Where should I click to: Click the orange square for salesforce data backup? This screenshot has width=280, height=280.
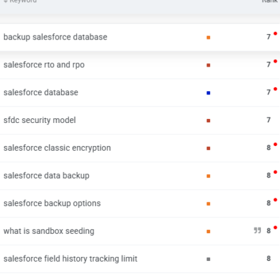tap(209, 176)
